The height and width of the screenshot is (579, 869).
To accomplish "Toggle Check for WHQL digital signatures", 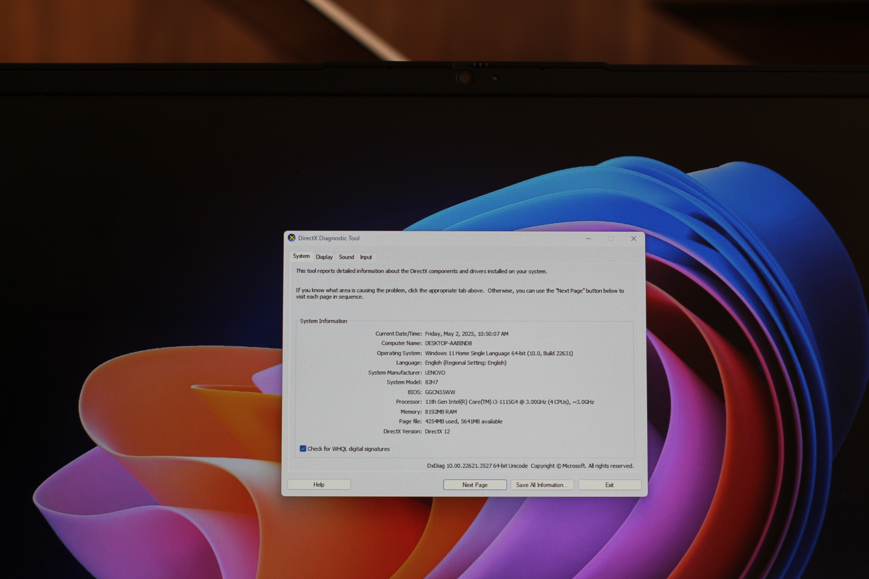I will tap(303, 449).
